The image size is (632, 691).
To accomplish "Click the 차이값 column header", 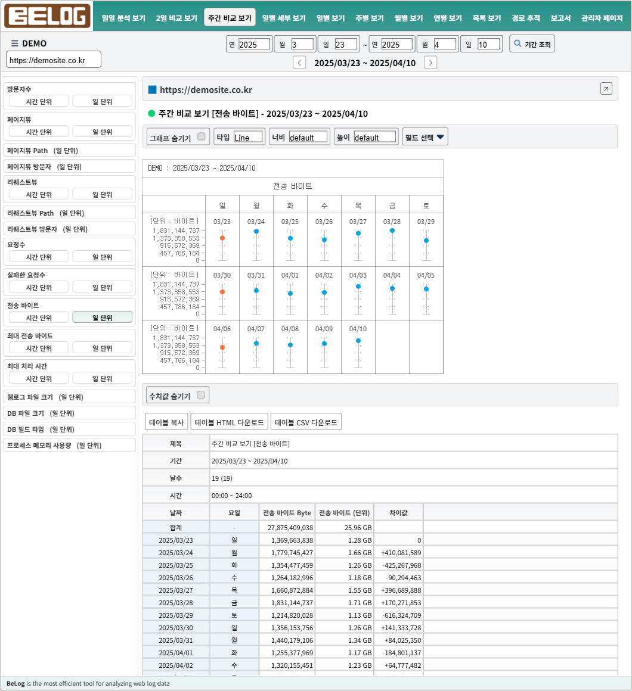I will coord(399,512).
